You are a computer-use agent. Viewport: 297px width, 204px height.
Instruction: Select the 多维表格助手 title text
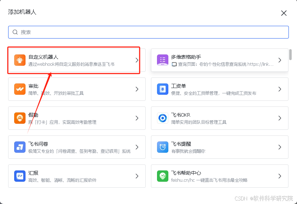click(186, 57)
